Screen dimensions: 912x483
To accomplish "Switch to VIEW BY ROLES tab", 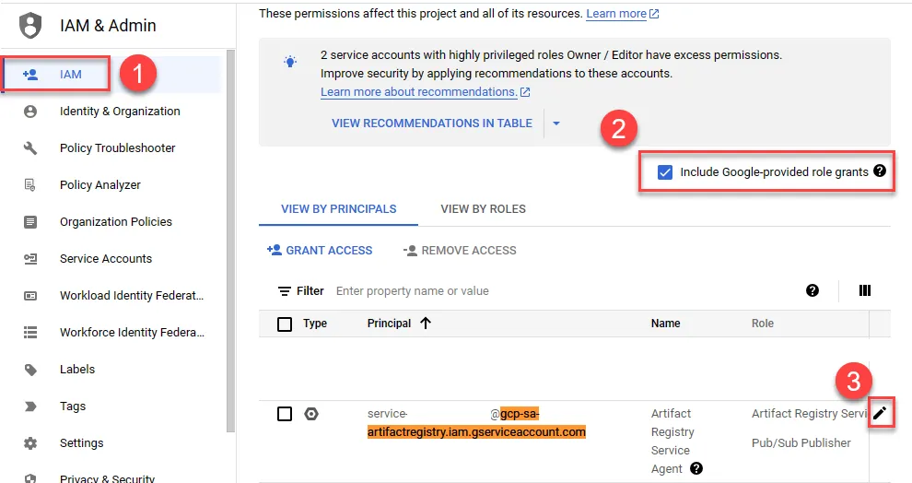I will pyautogui.click(x=484, y=209).
